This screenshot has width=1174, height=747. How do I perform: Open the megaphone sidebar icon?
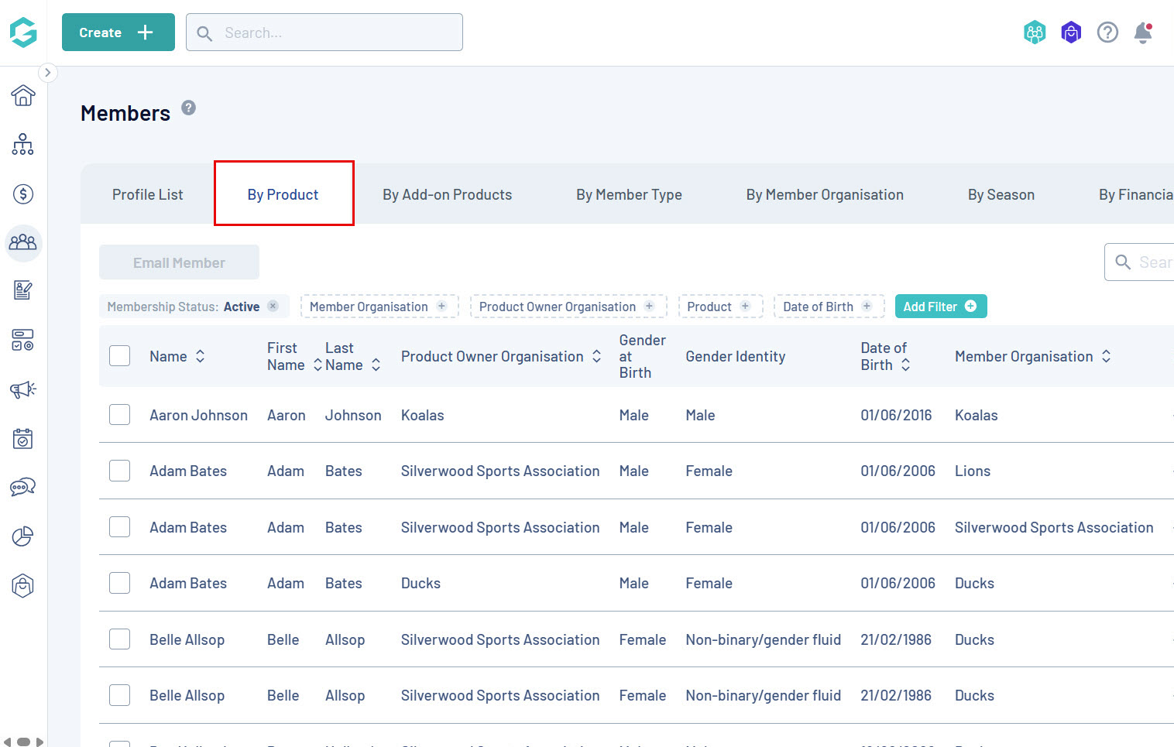click(x=23, y=389)
